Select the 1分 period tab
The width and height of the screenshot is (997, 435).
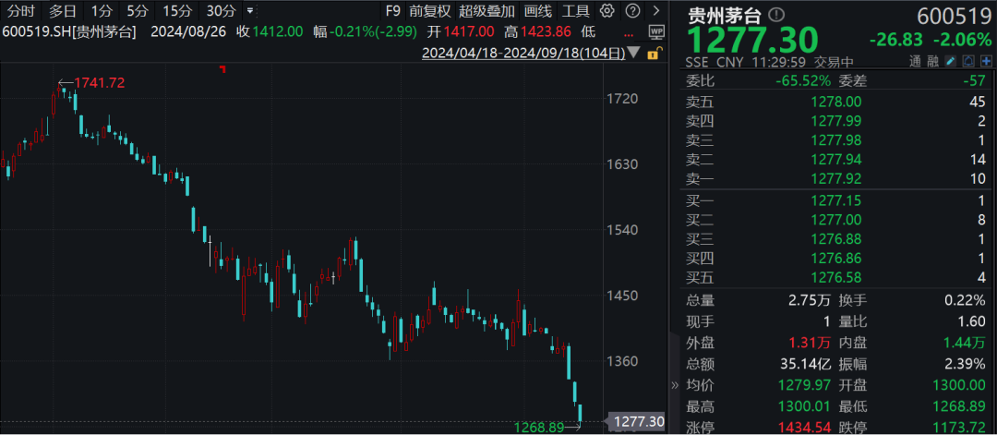102,11
